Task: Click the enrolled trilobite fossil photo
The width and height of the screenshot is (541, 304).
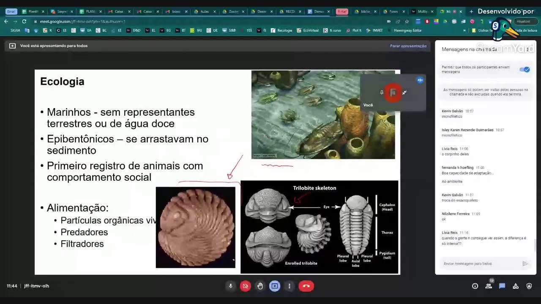Action: pos(195,227)
